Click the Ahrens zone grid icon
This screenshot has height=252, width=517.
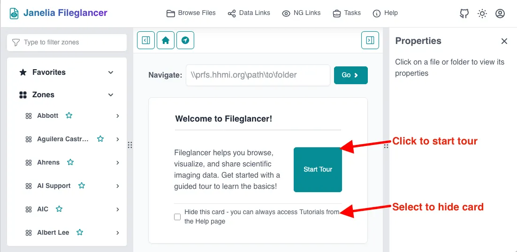coord(29,163)
